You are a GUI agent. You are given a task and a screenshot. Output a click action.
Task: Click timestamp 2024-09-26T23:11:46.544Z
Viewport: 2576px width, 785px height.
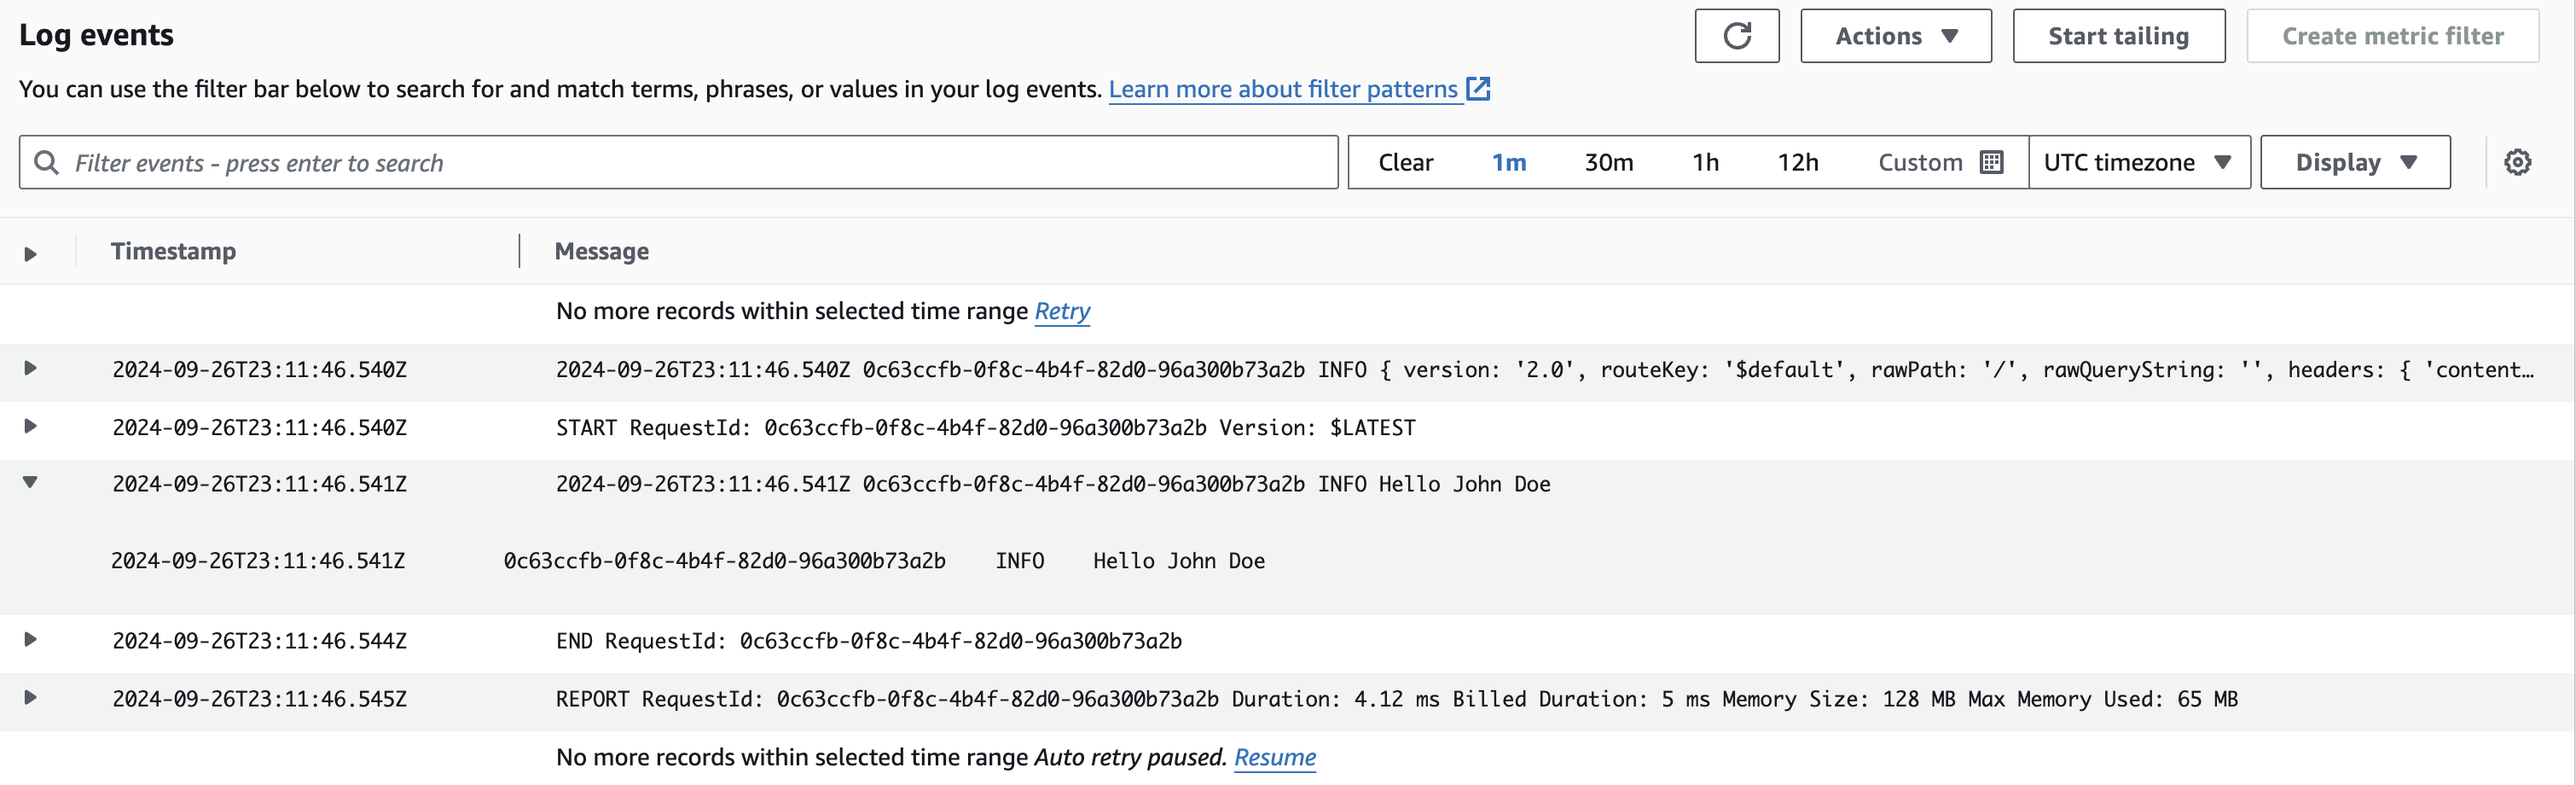(x=259, y=641)
